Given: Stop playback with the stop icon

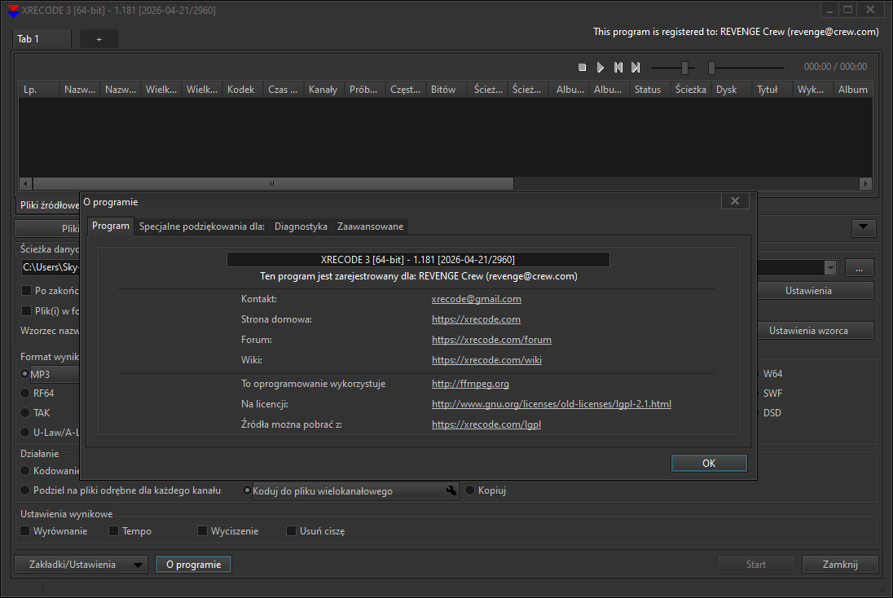Looking at the screenshot, I should (582, 67).
